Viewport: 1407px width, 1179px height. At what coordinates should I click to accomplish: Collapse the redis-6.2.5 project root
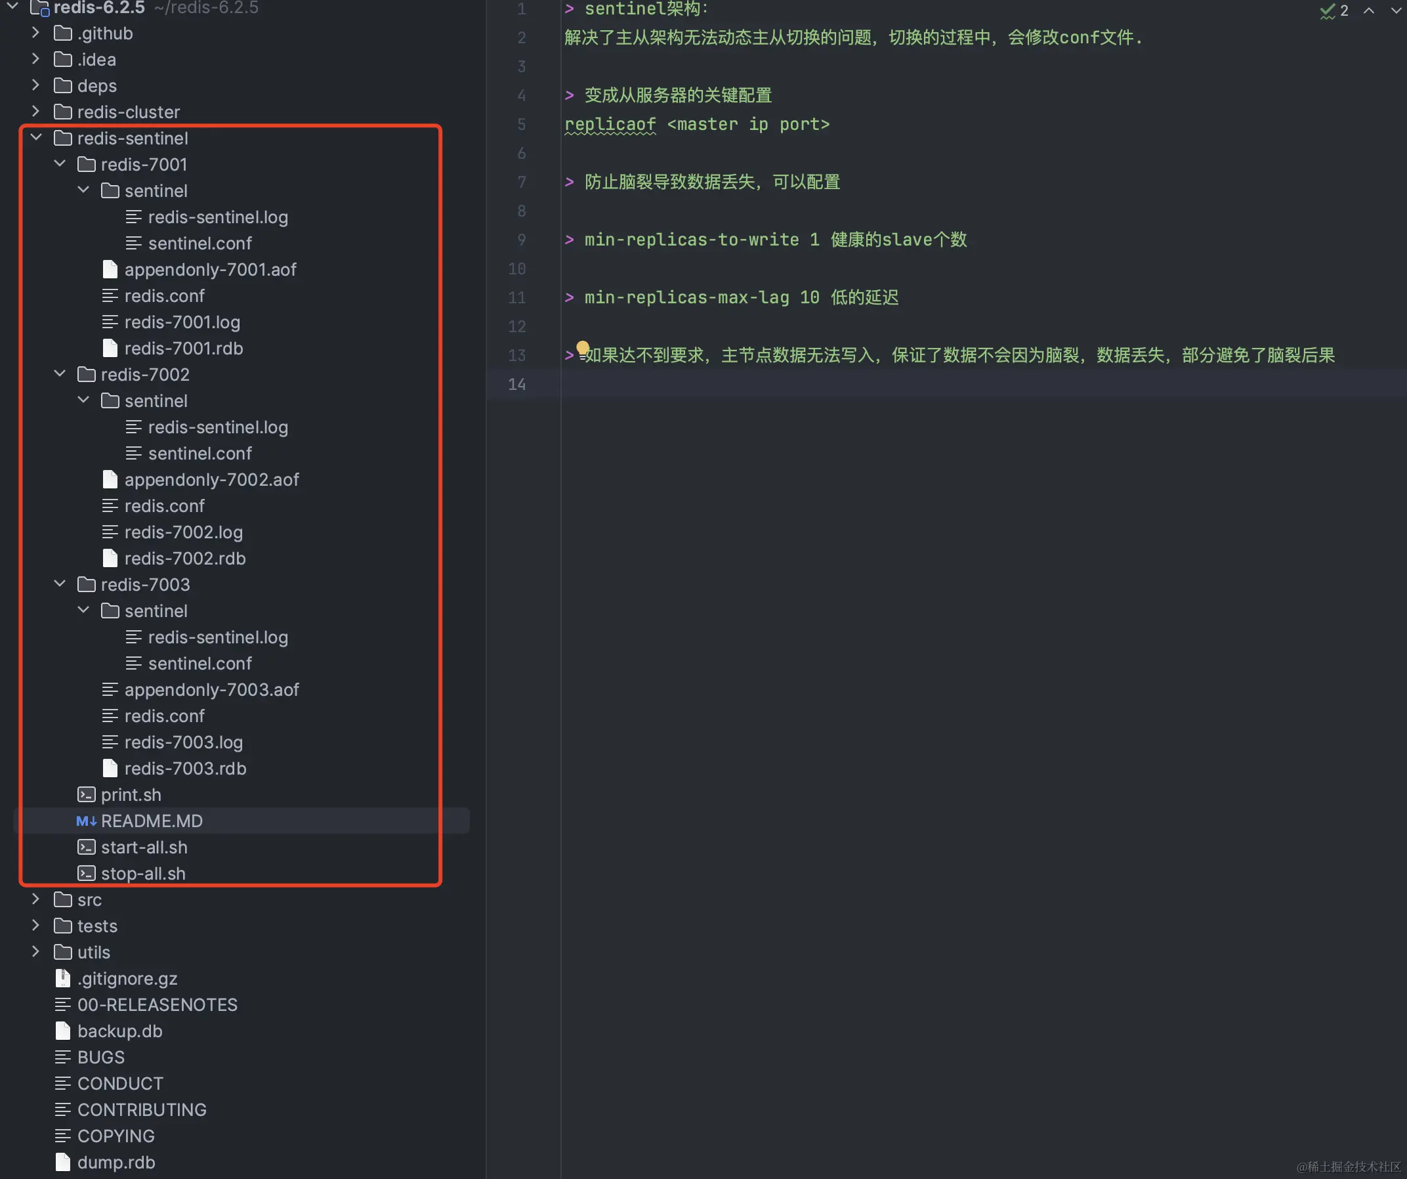(12, 7)
